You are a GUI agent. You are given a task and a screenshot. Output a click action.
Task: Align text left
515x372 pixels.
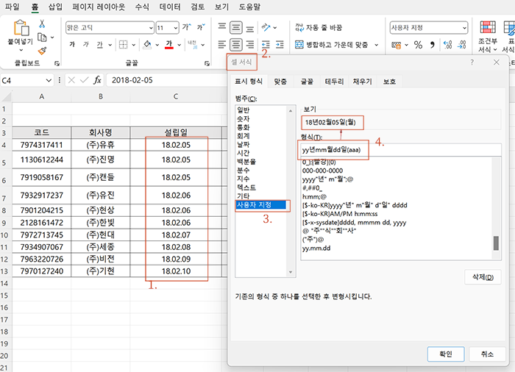[x=222, y=44]
